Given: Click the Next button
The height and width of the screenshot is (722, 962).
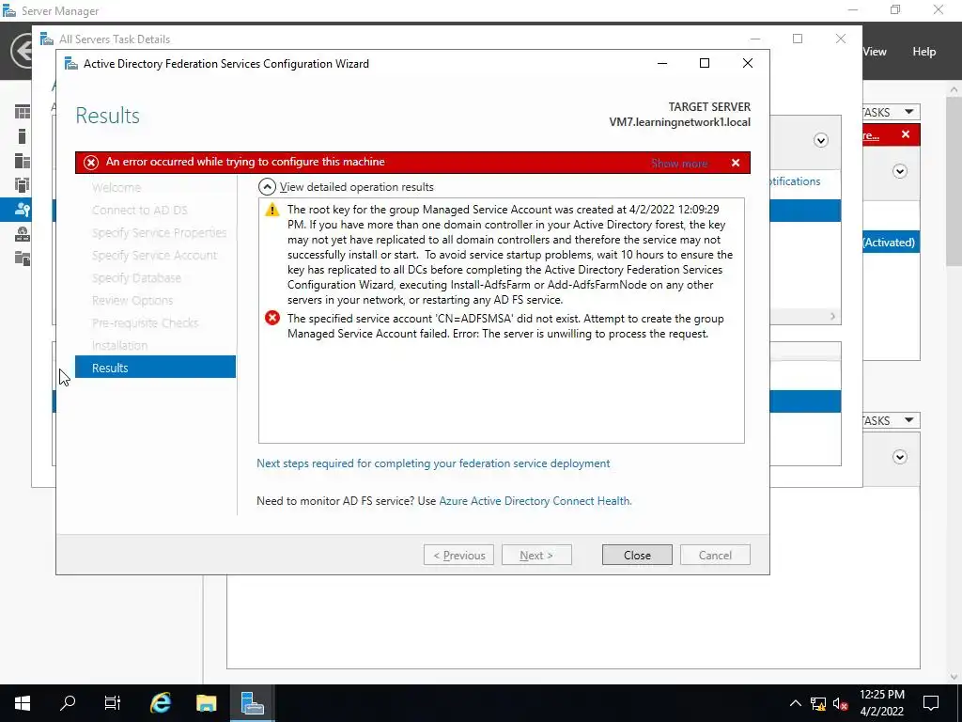Looking at the screenshot, I should 536,555.
